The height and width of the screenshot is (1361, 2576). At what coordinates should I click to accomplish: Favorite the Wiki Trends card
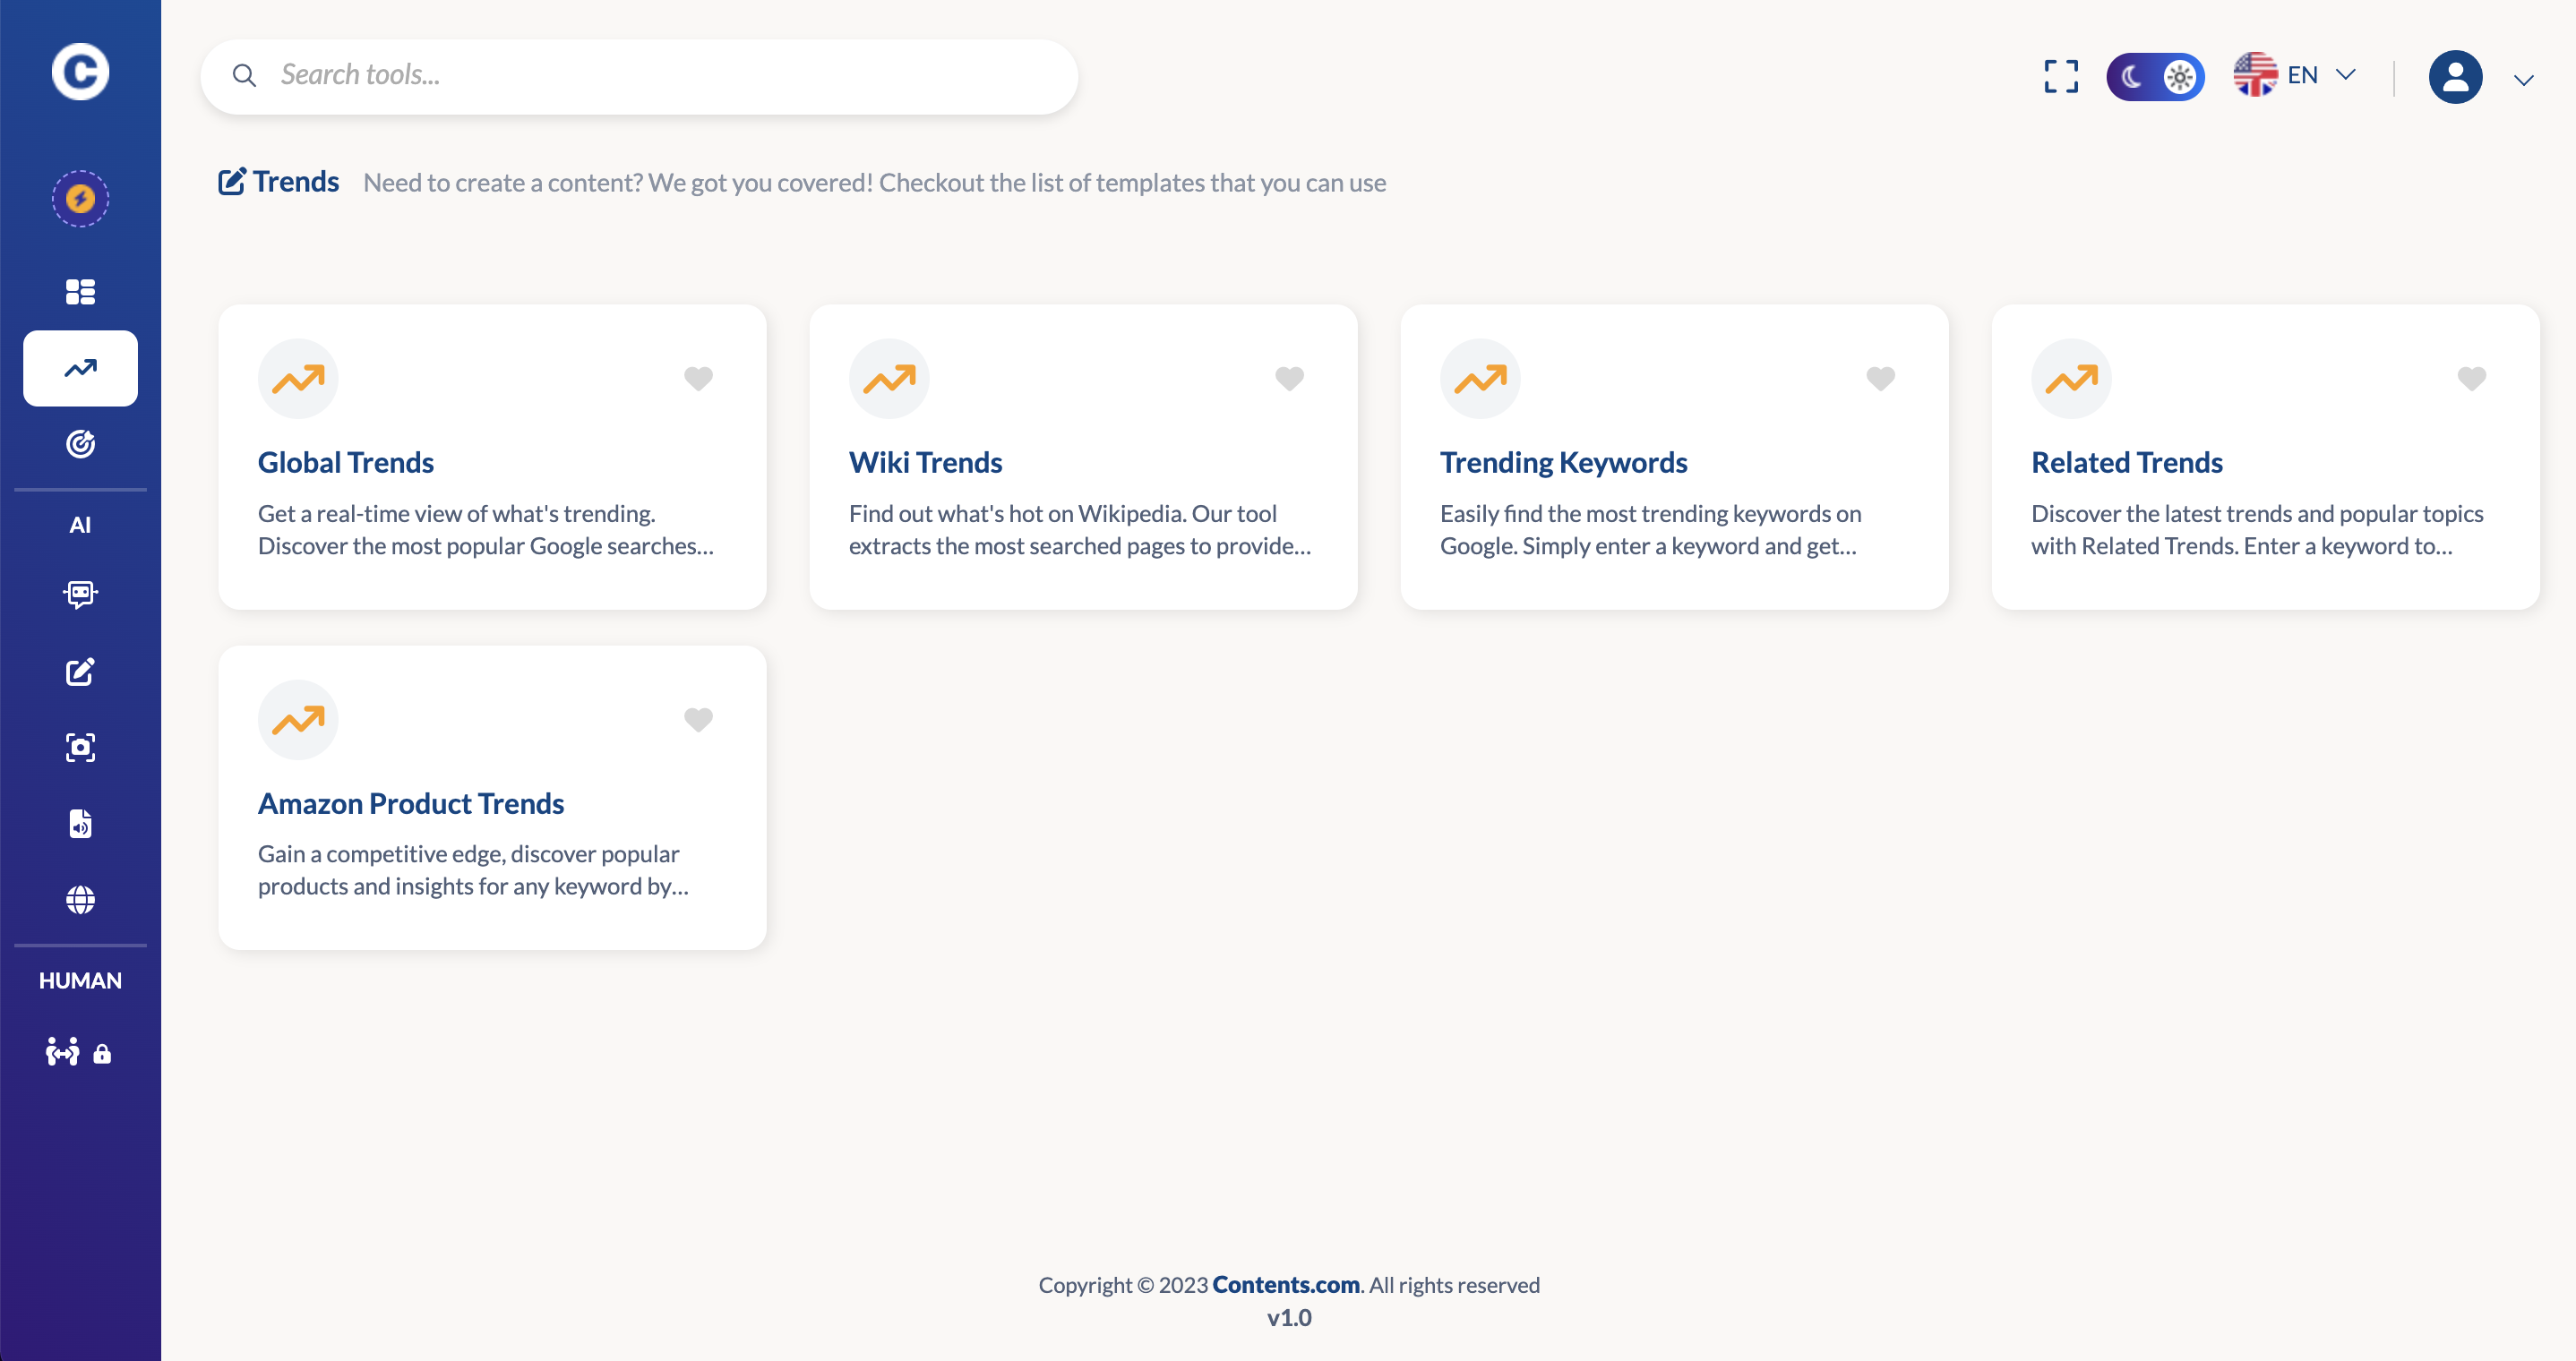(1289, 378)
